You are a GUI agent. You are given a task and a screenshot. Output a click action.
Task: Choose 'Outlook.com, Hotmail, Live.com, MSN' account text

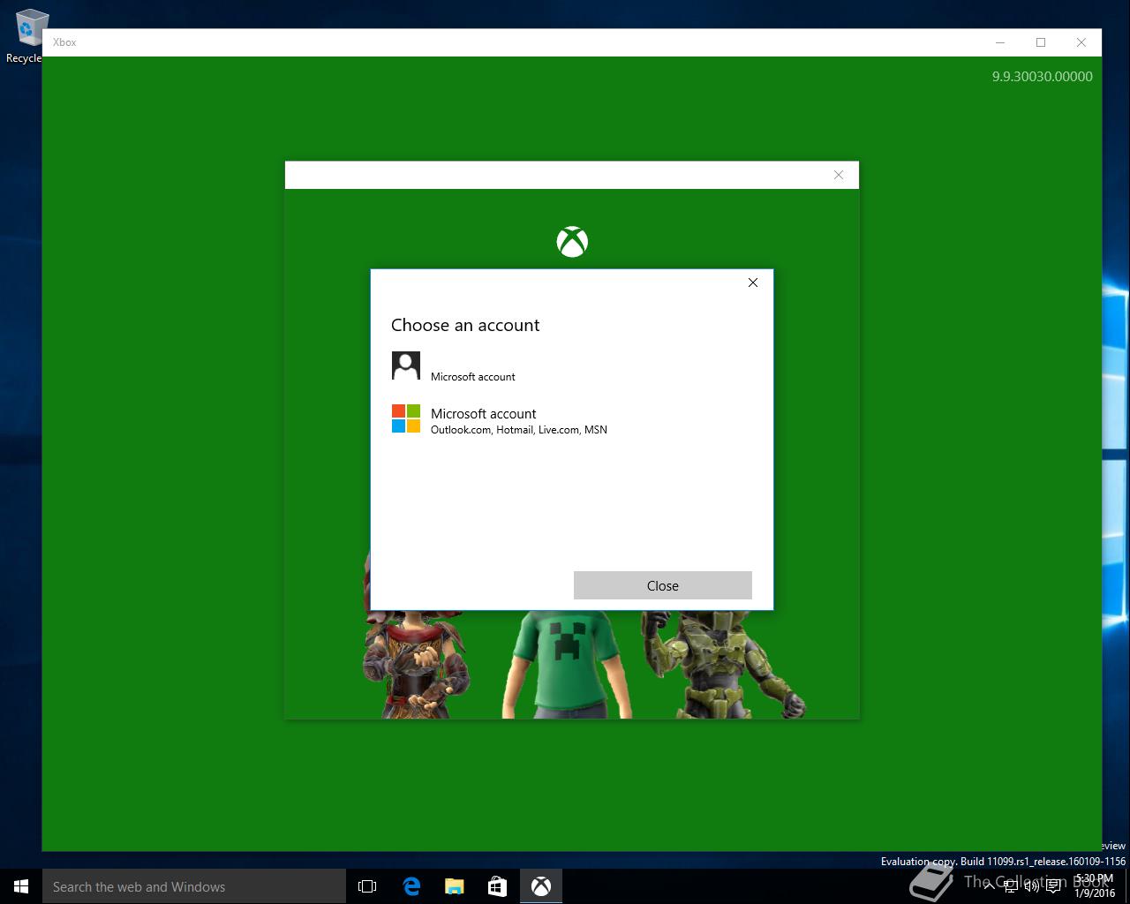(x=519, y=430)
